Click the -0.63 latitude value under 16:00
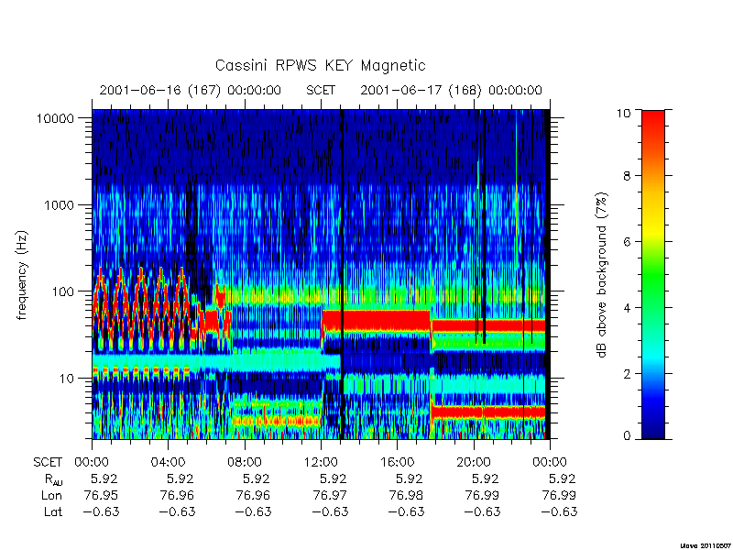The height and width of the screenshot is (550, 733). pos(406,511)
